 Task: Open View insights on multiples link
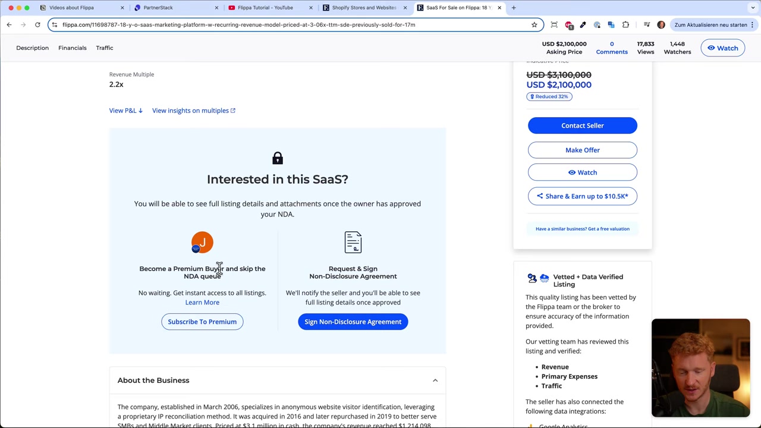pyautogui.click(x=193, y=111)
